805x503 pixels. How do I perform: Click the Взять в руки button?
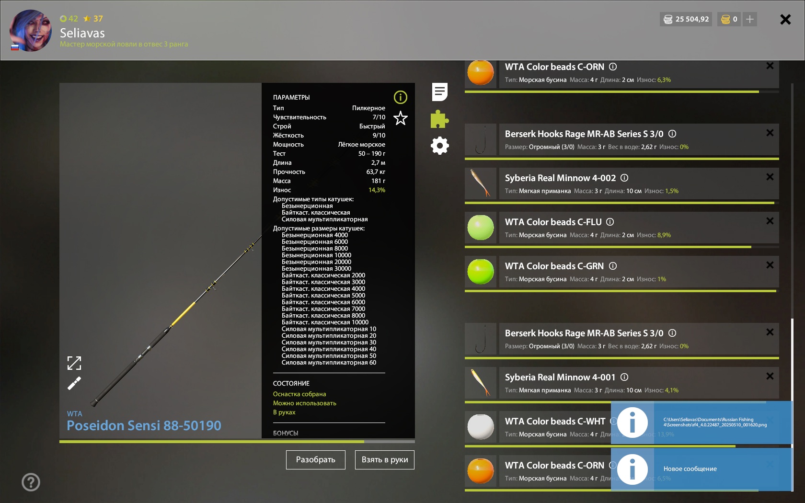[x=385, y=460]
